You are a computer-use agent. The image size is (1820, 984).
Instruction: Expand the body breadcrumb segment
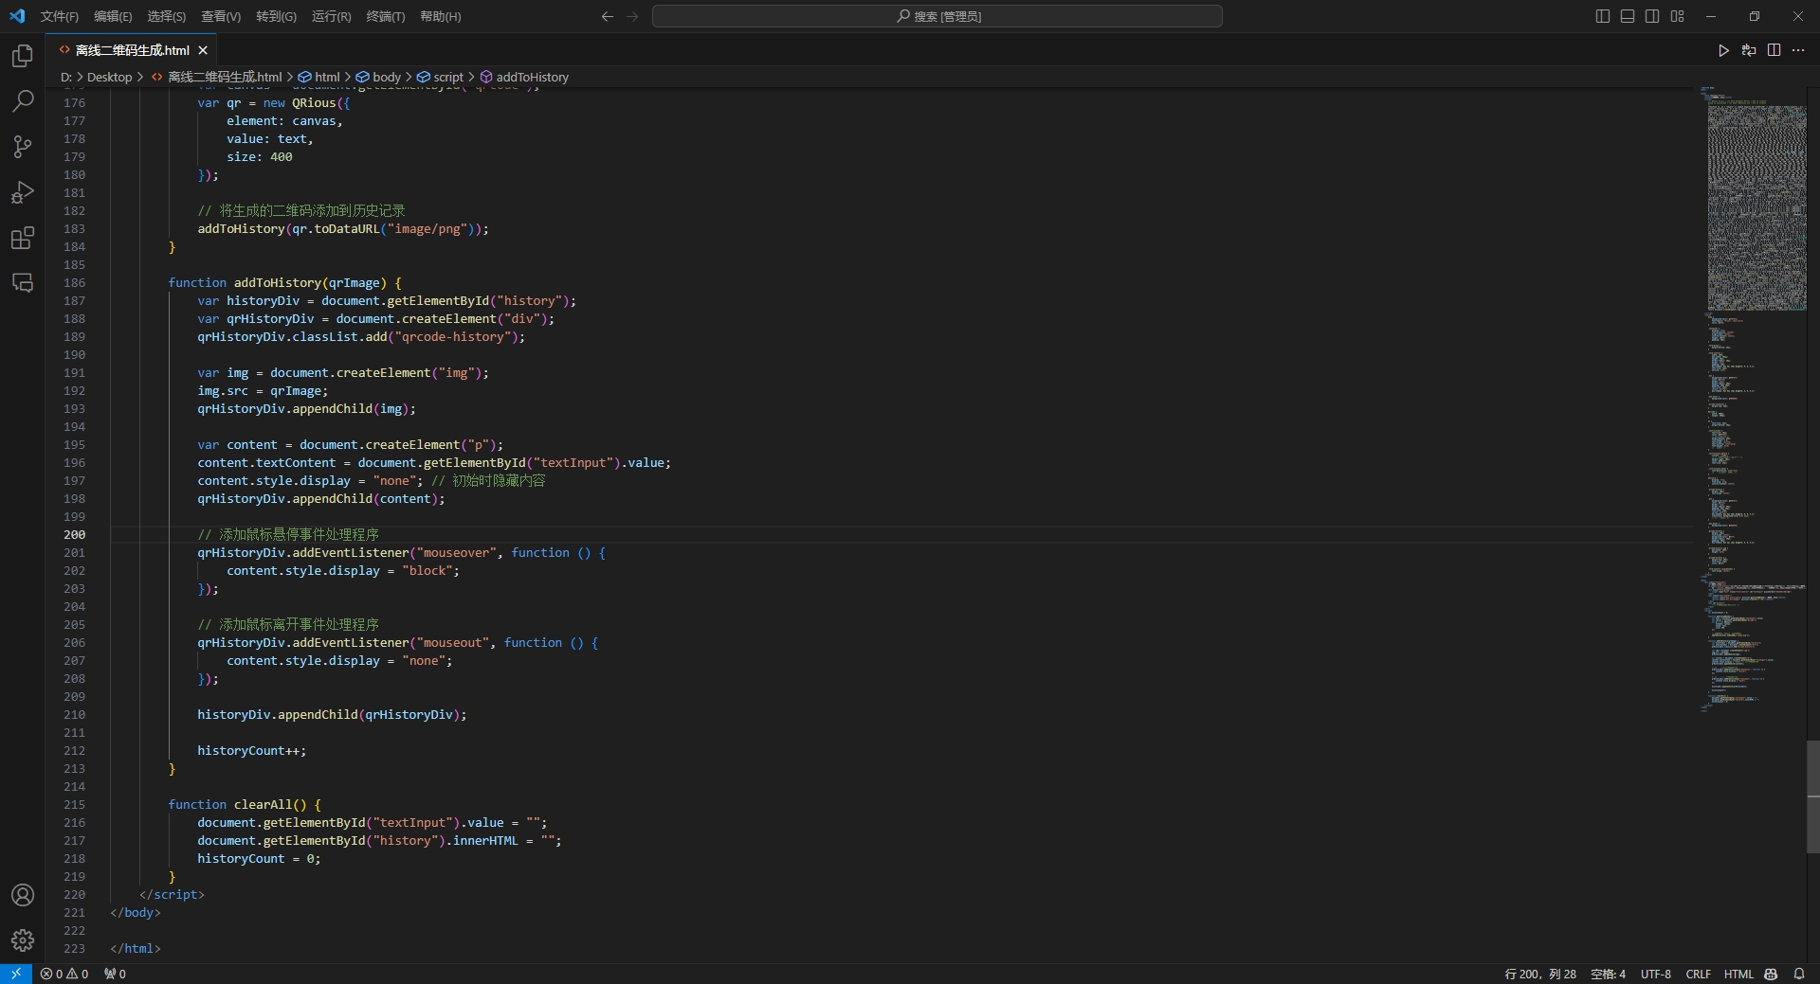[379, 77]
